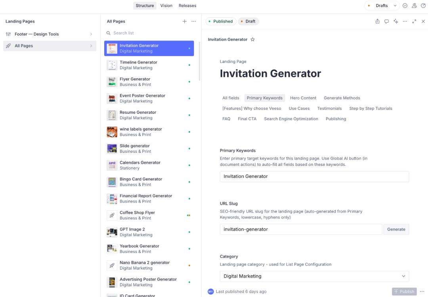Expand the Category dropdown showing Digital Marketing
Image resolution: width=428 pixels, height=297 pixels.
pyautogui.click(x=314, y=276)
